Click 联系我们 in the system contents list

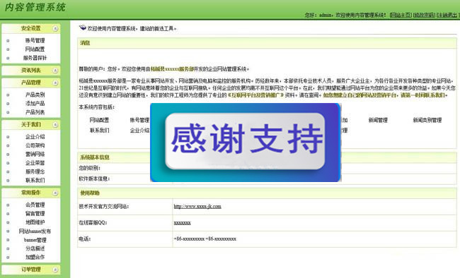(x=100, y=131)
